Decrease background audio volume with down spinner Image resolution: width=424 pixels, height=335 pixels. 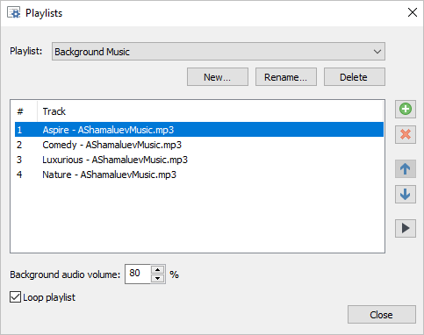[158, 278]
